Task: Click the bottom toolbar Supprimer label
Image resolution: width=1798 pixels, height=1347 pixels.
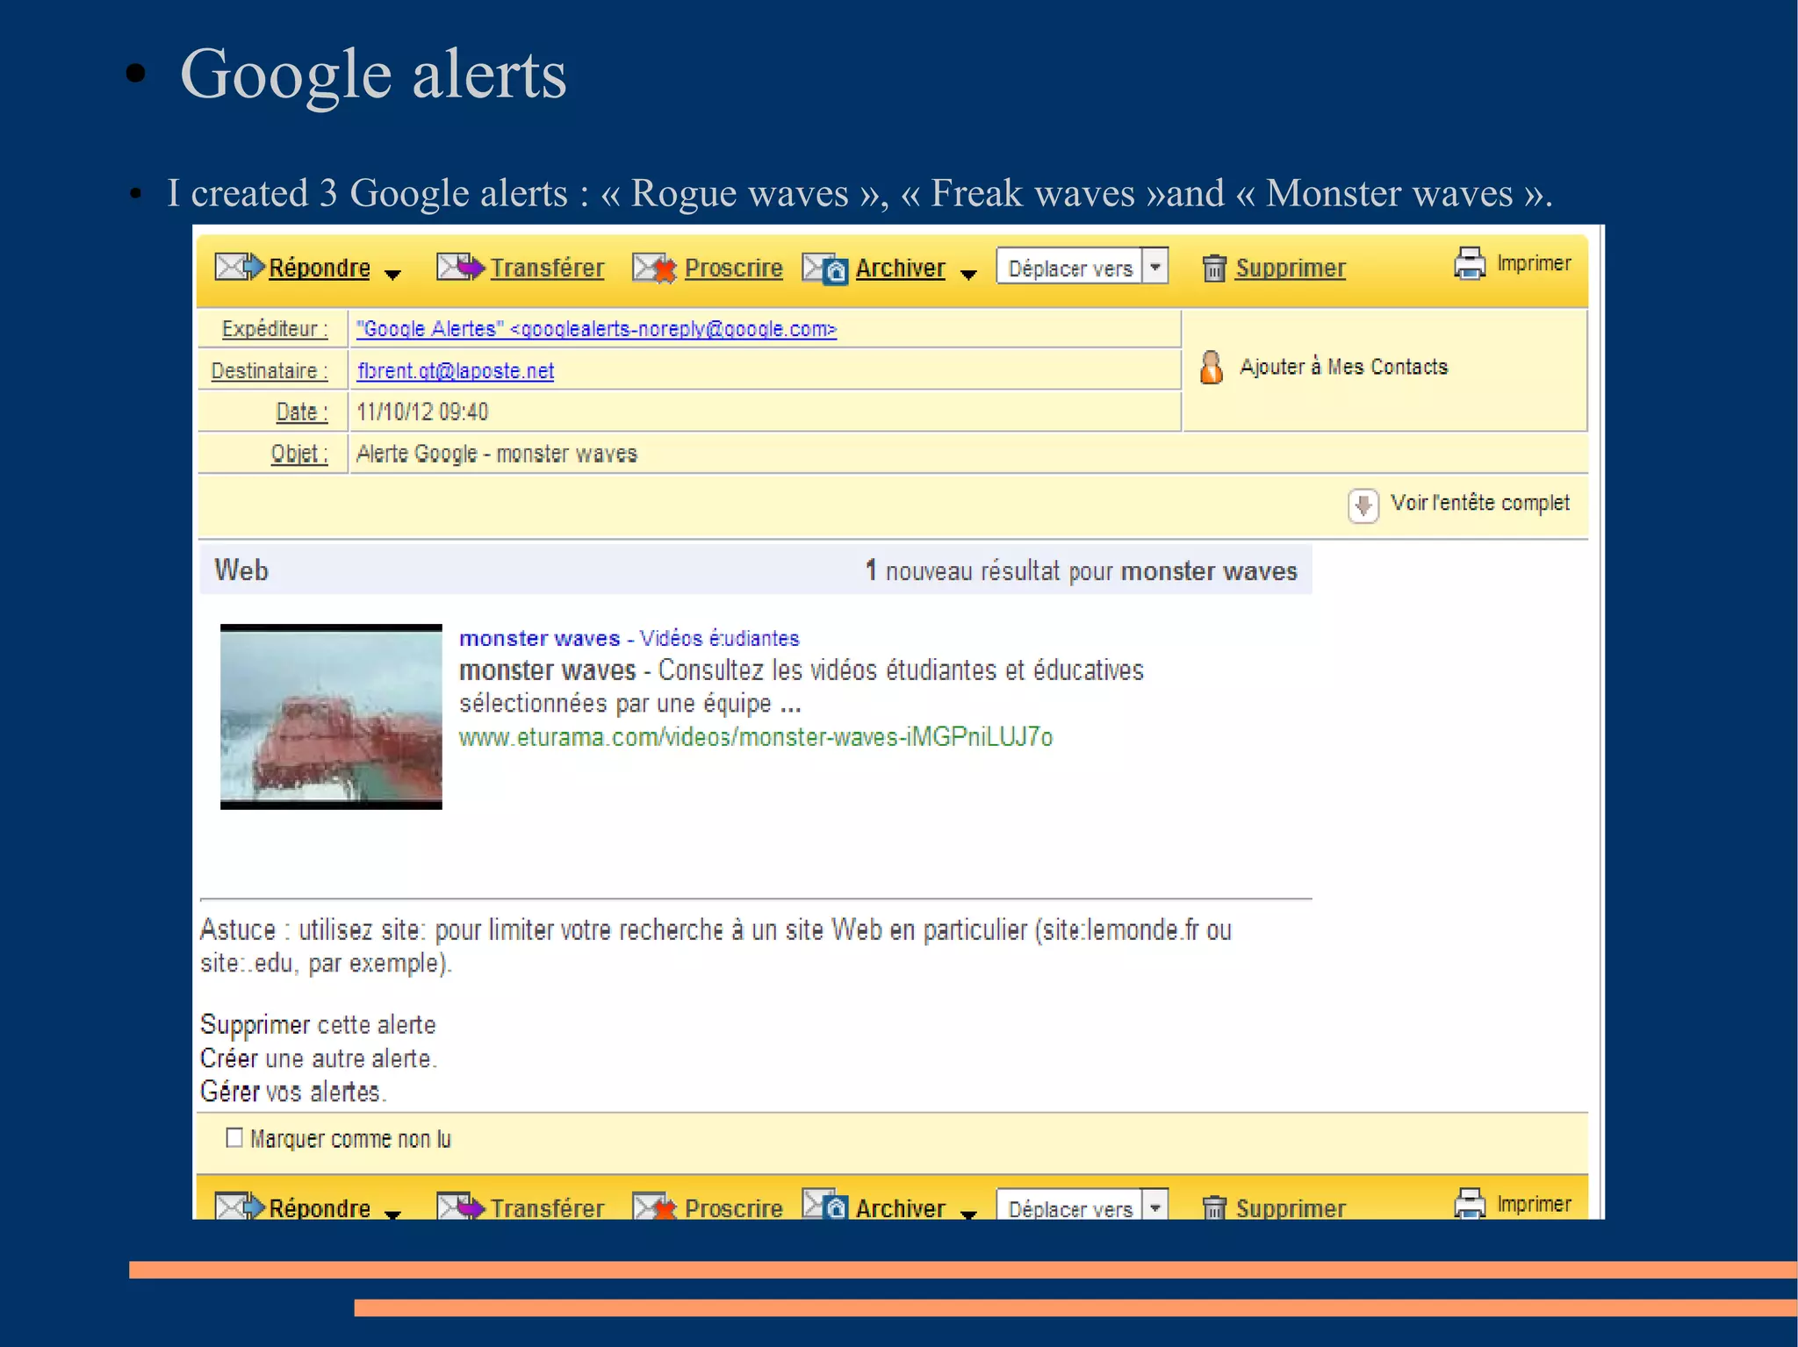Action: [1291, 1208]
